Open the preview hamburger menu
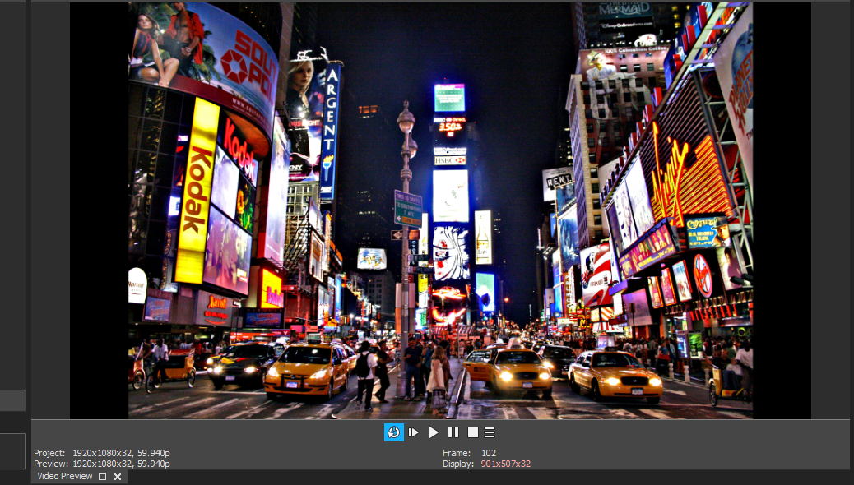Screen dimensions: 854x485 tap(490, 432)
